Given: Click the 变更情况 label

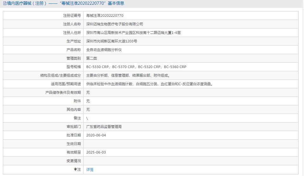Looking at the screenshot, I should click(x=74, y=161).
